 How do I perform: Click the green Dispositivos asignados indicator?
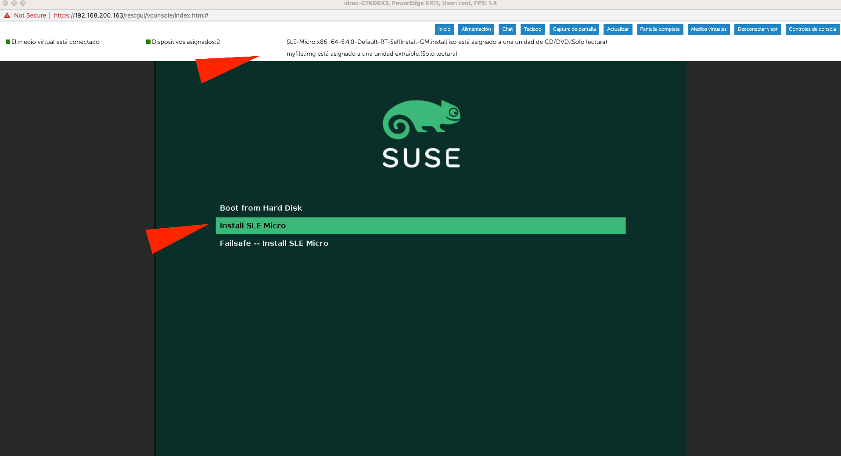coord(148,42)
